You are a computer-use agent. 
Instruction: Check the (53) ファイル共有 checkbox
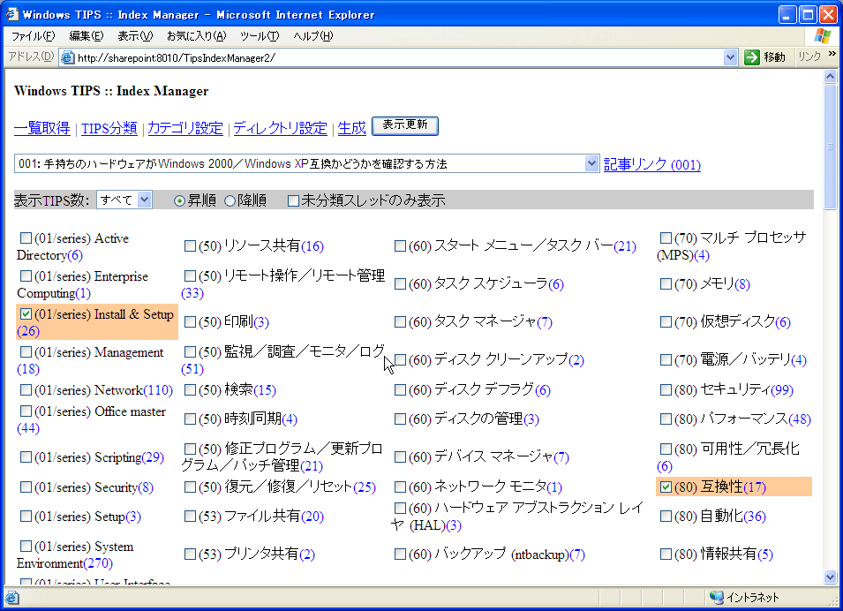coord(190,516)
